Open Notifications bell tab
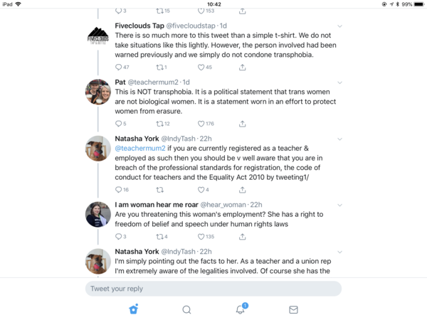The image size is (427, 320). pyautogui.click(x=241, y=309)
